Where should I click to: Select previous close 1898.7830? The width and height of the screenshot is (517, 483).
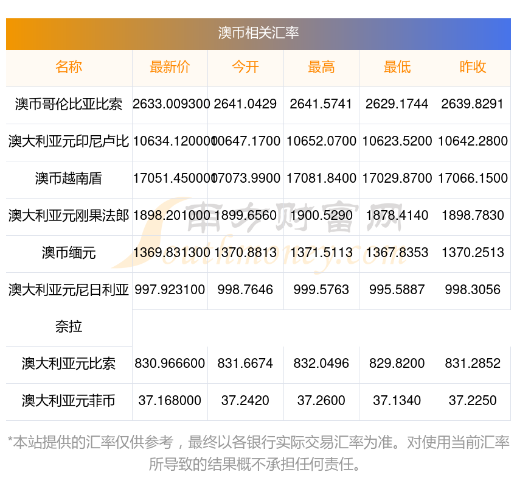click(473, 215)
